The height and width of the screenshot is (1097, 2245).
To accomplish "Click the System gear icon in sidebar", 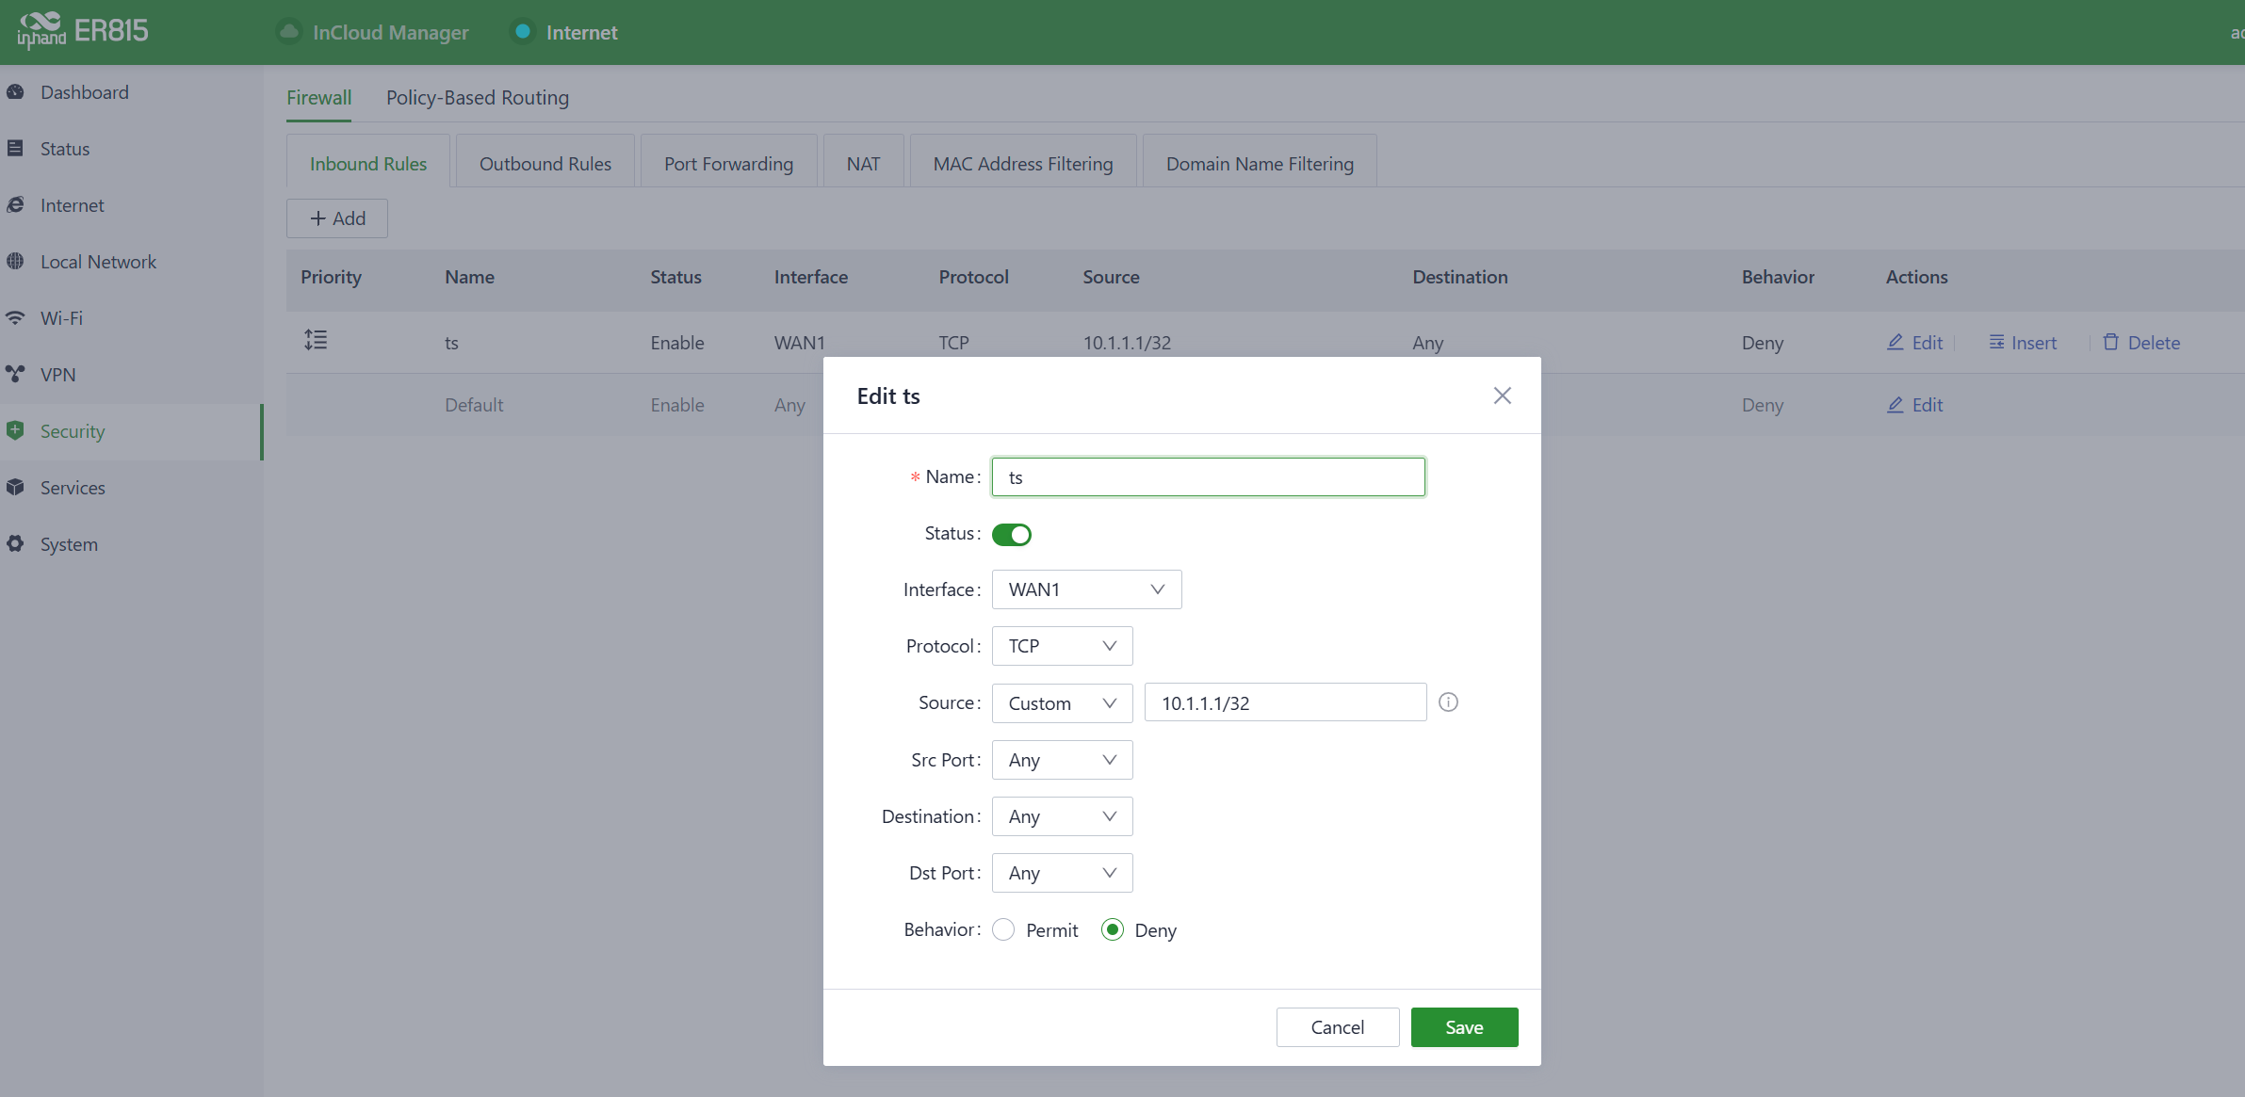I will coord(15,543).
